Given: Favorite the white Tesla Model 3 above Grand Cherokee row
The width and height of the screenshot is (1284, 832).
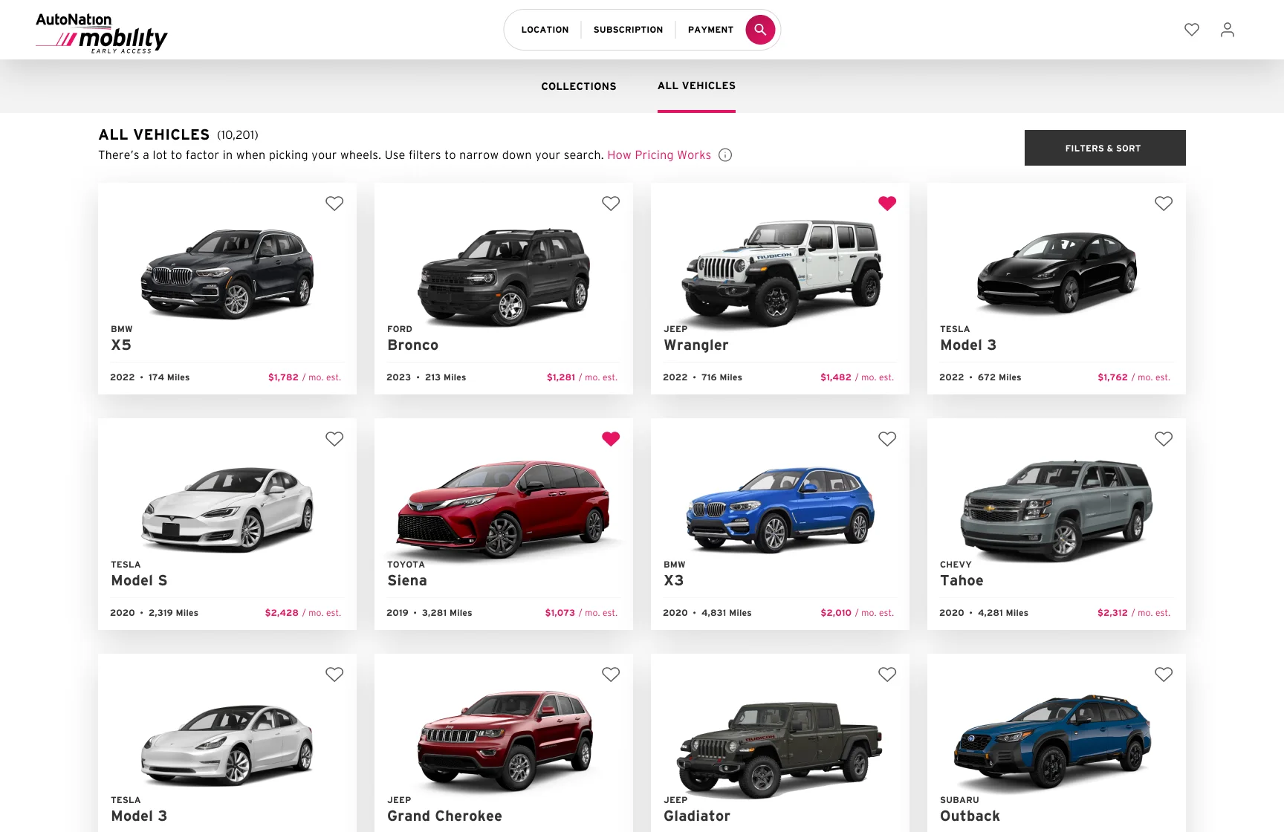Looking at the screenshot, I should (x=334, y=675).
